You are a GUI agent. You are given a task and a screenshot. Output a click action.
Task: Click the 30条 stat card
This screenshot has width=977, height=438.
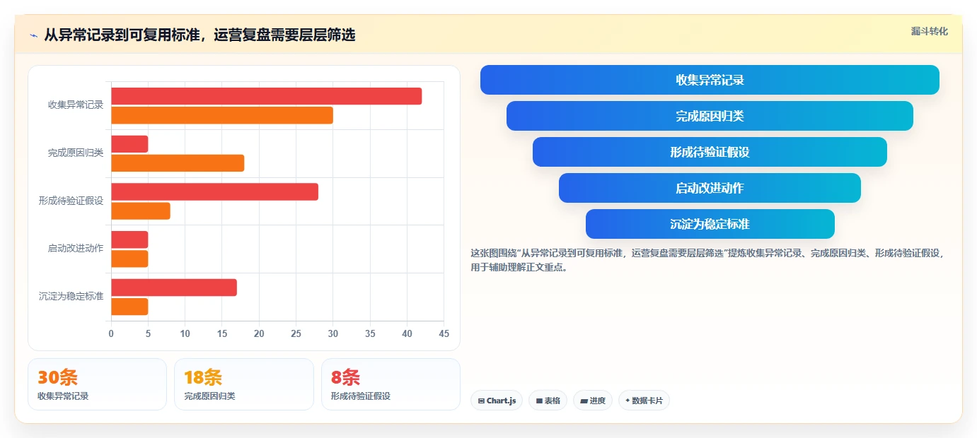[x=97, y=384]
